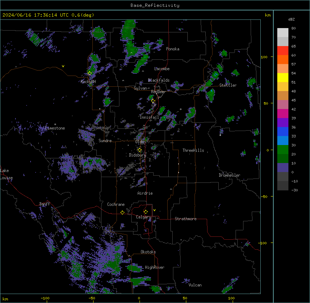Select the royal blue 33-36 dBZ legend swatch
310x303 pixels.
point(283,131)
